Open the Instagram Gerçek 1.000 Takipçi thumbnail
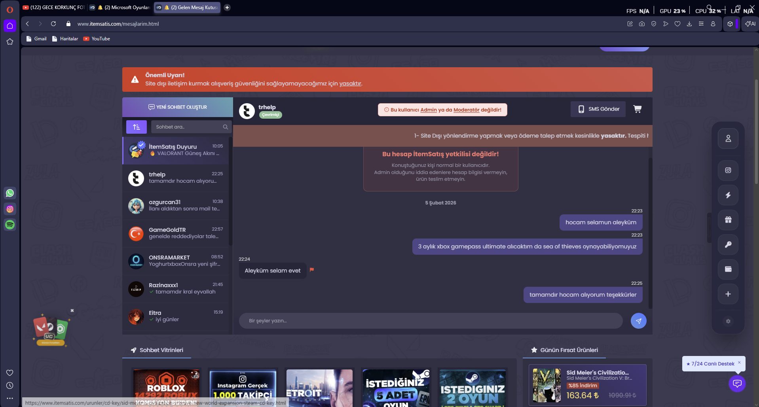 coord(243,388)
